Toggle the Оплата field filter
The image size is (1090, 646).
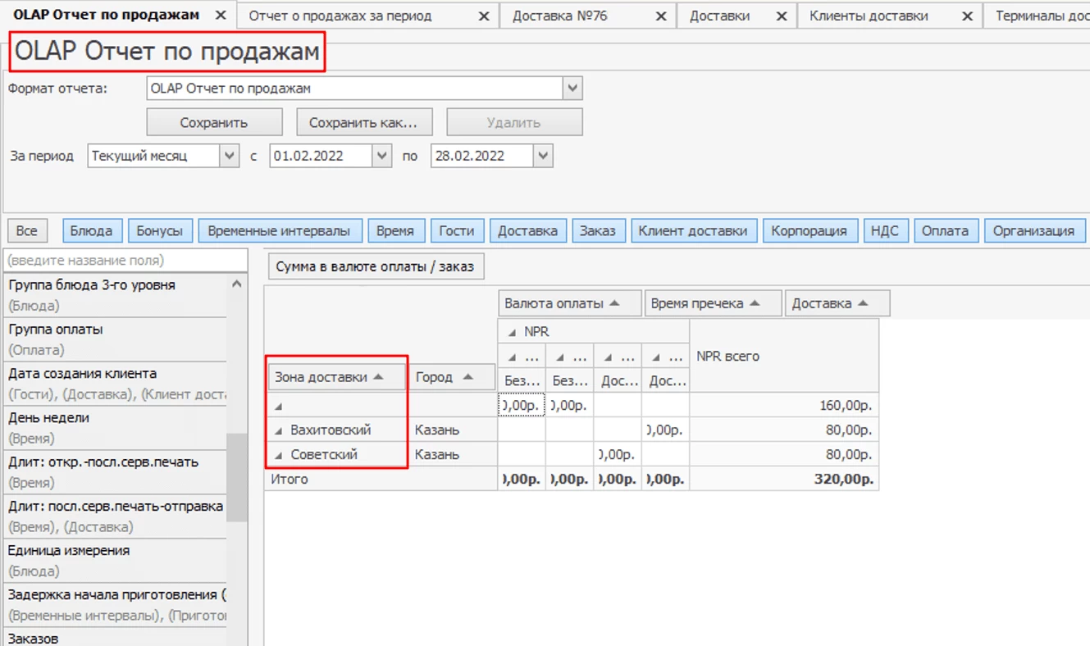(945, 231)
